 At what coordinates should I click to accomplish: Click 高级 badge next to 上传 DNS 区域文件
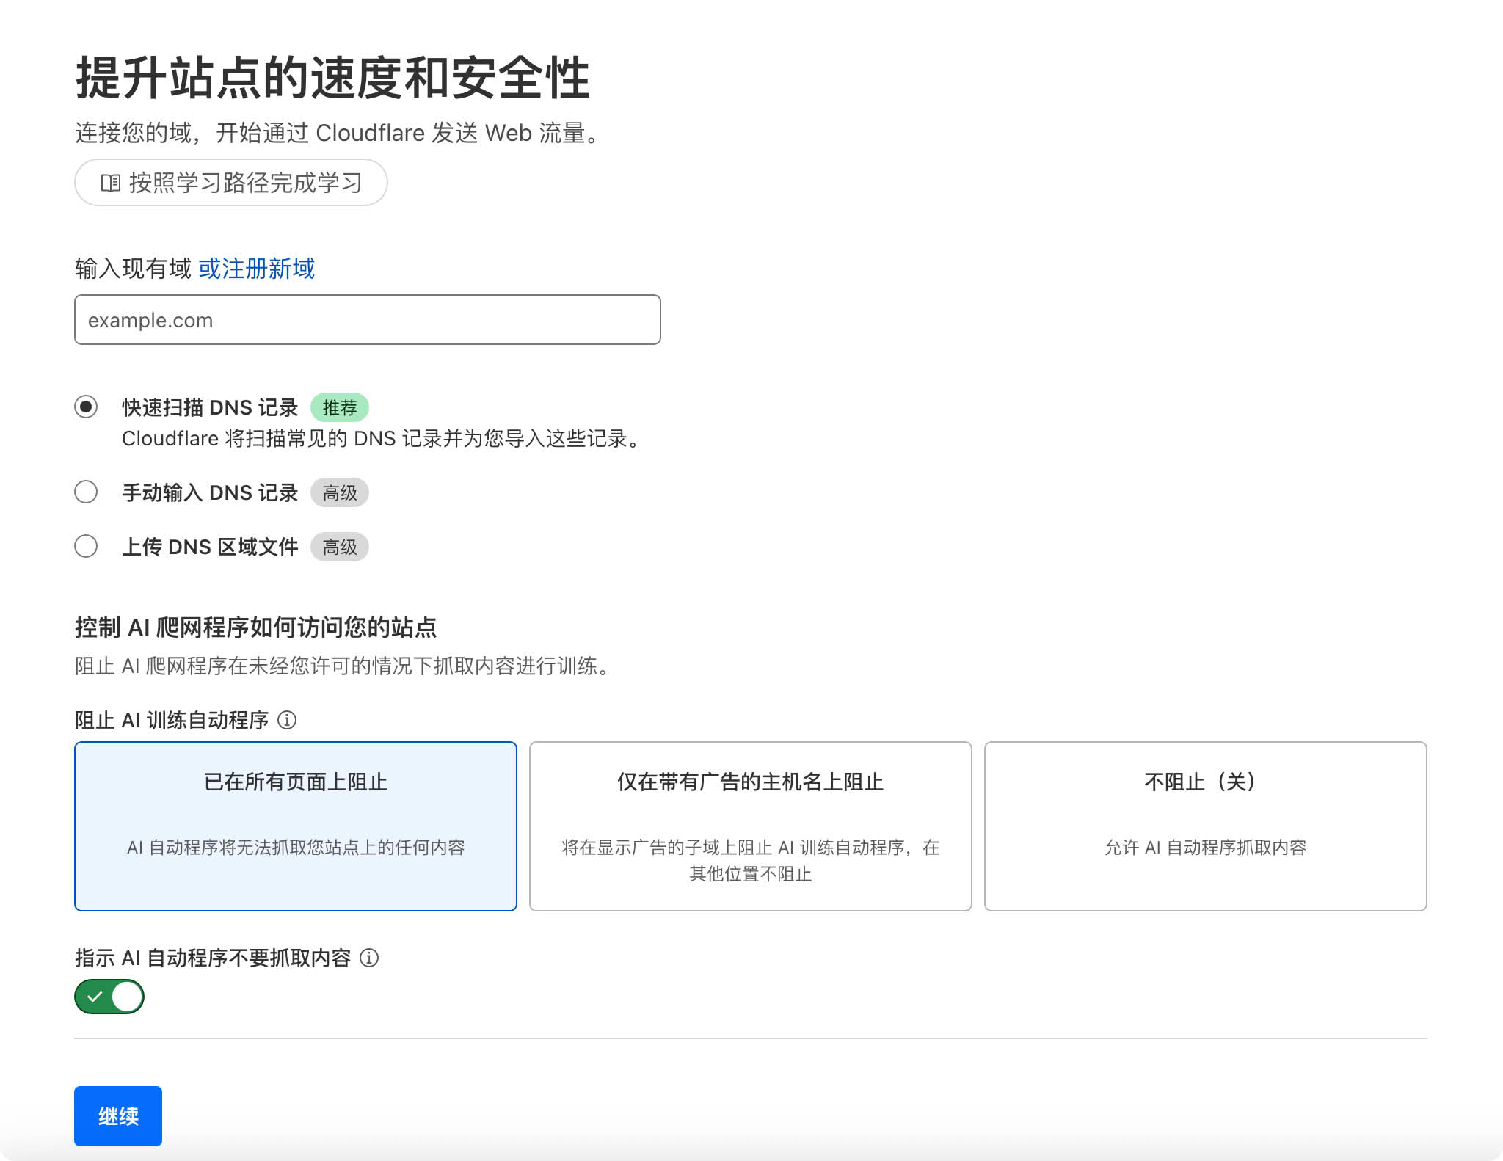click(x=339, y=547)
